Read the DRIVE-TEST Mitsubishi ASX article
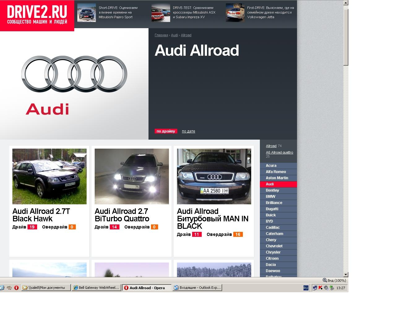 pos(194,12)
